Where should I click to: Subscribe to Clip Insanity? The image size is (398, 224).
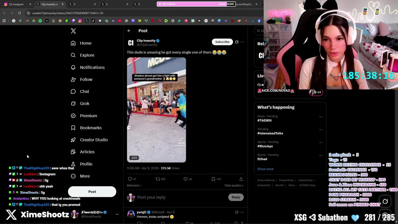click(x=222, y=42)
